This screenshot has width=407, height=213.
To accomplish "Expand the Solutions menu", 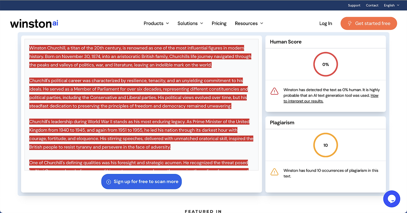I will [190, 23].
